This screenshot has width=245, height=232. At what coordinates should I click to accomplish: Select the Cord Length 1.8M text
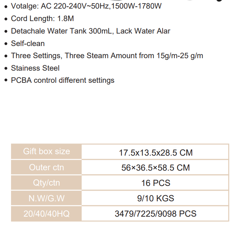coord(42,19)
